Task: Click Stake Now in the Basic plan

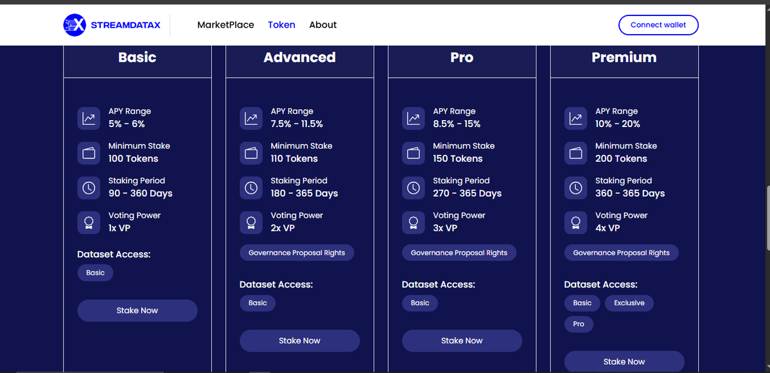Action: (137, 311)
